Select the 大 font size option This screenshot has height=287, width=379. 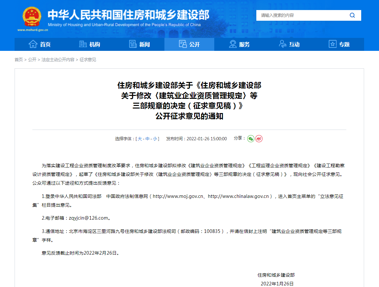tap(139, 138)
